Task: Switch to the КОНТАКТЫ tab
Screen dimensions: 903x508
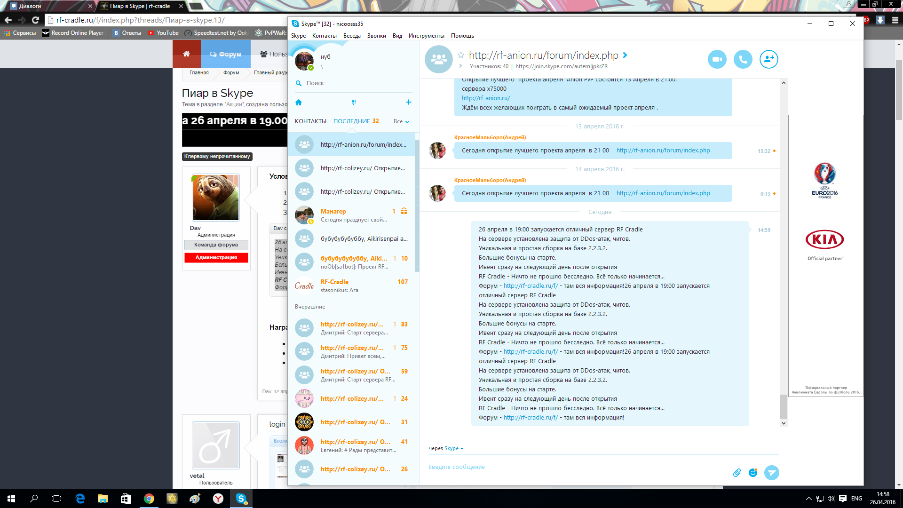Action: [310, 121]
